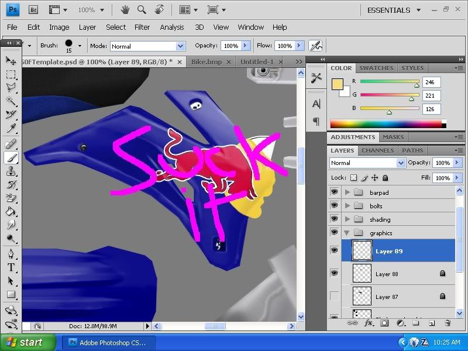Expand the barpad group
Image resolution: width=468 pixels, height=351 pixels.
point(347,192)
